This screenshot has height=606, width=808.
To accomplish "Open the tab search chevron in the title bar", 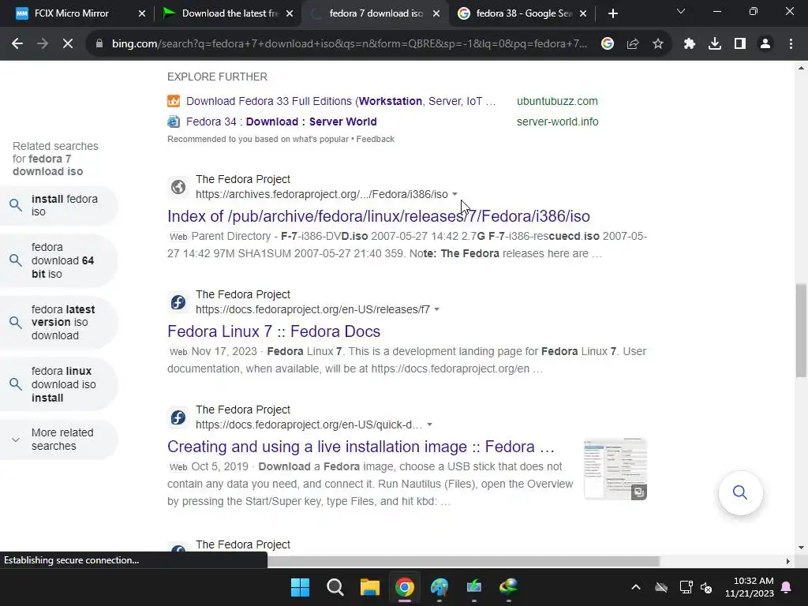I will click(x=681, y=11).
